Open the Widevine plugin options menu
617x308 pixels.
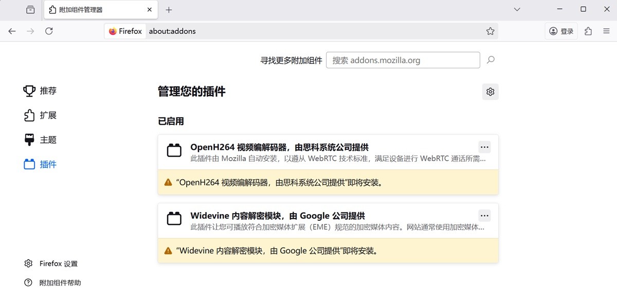(484, 216)
